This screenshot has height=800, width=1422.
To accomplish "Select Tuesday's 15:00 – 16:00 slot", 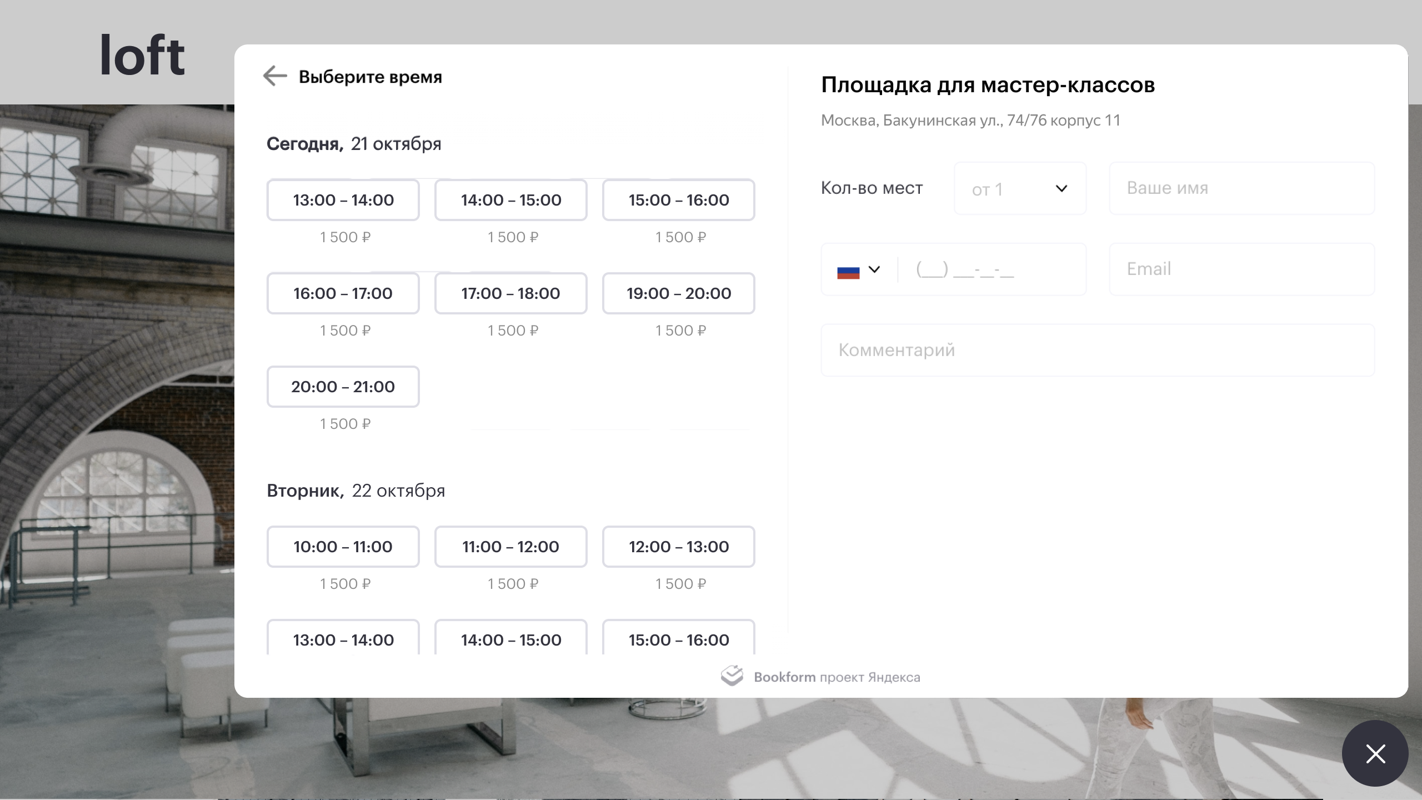I will click(x=679, y=638).
